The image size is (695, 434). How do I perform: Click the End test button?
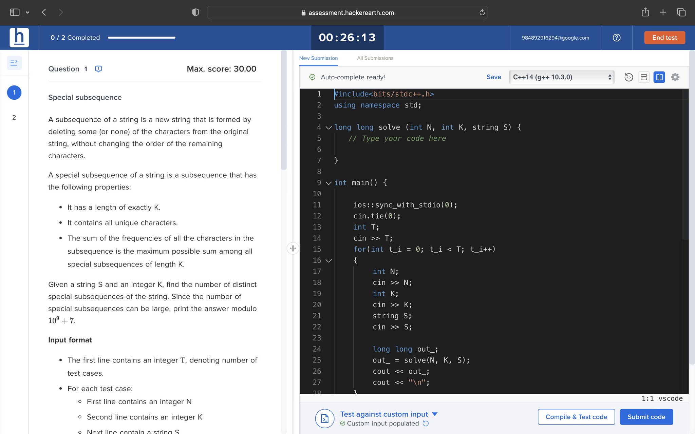pyautogui.click(x=664, y=38)
